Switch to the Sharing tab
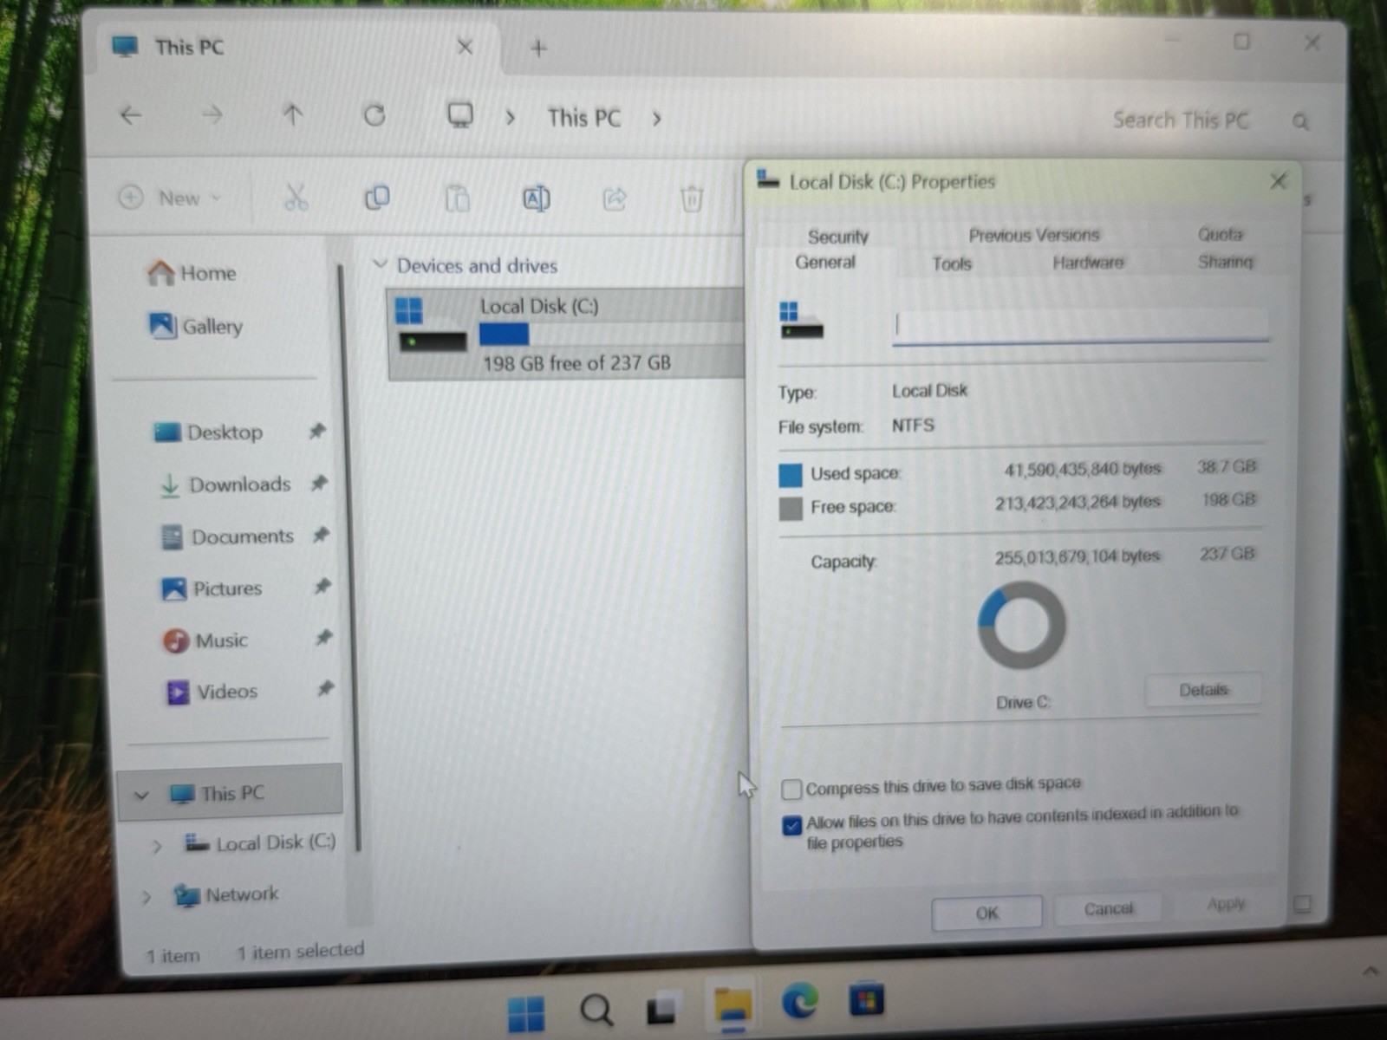Viewport: 1387px width, 1040px height. [1225, 261]
